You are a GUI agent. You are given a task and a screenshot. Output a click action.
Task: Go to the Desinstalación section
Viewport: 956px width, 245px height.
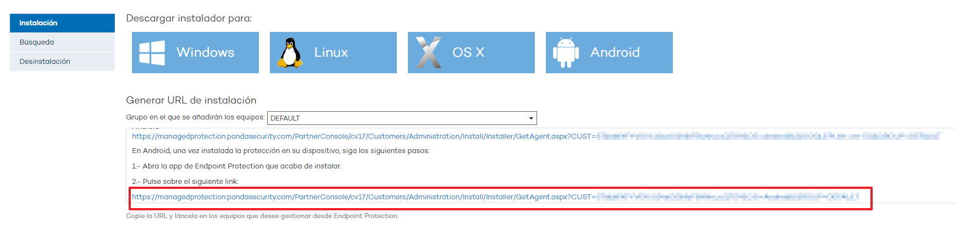(x=62, y=62)
